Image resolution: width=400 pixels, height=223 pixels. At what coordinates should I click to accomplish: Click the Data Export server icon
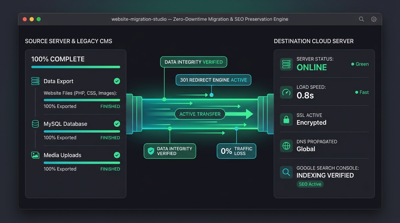35,81
